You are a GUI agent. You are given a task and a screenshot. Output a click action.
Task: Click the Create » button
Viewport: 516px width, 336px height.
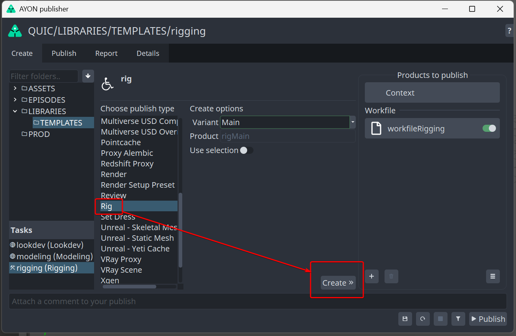click(338, 283)
